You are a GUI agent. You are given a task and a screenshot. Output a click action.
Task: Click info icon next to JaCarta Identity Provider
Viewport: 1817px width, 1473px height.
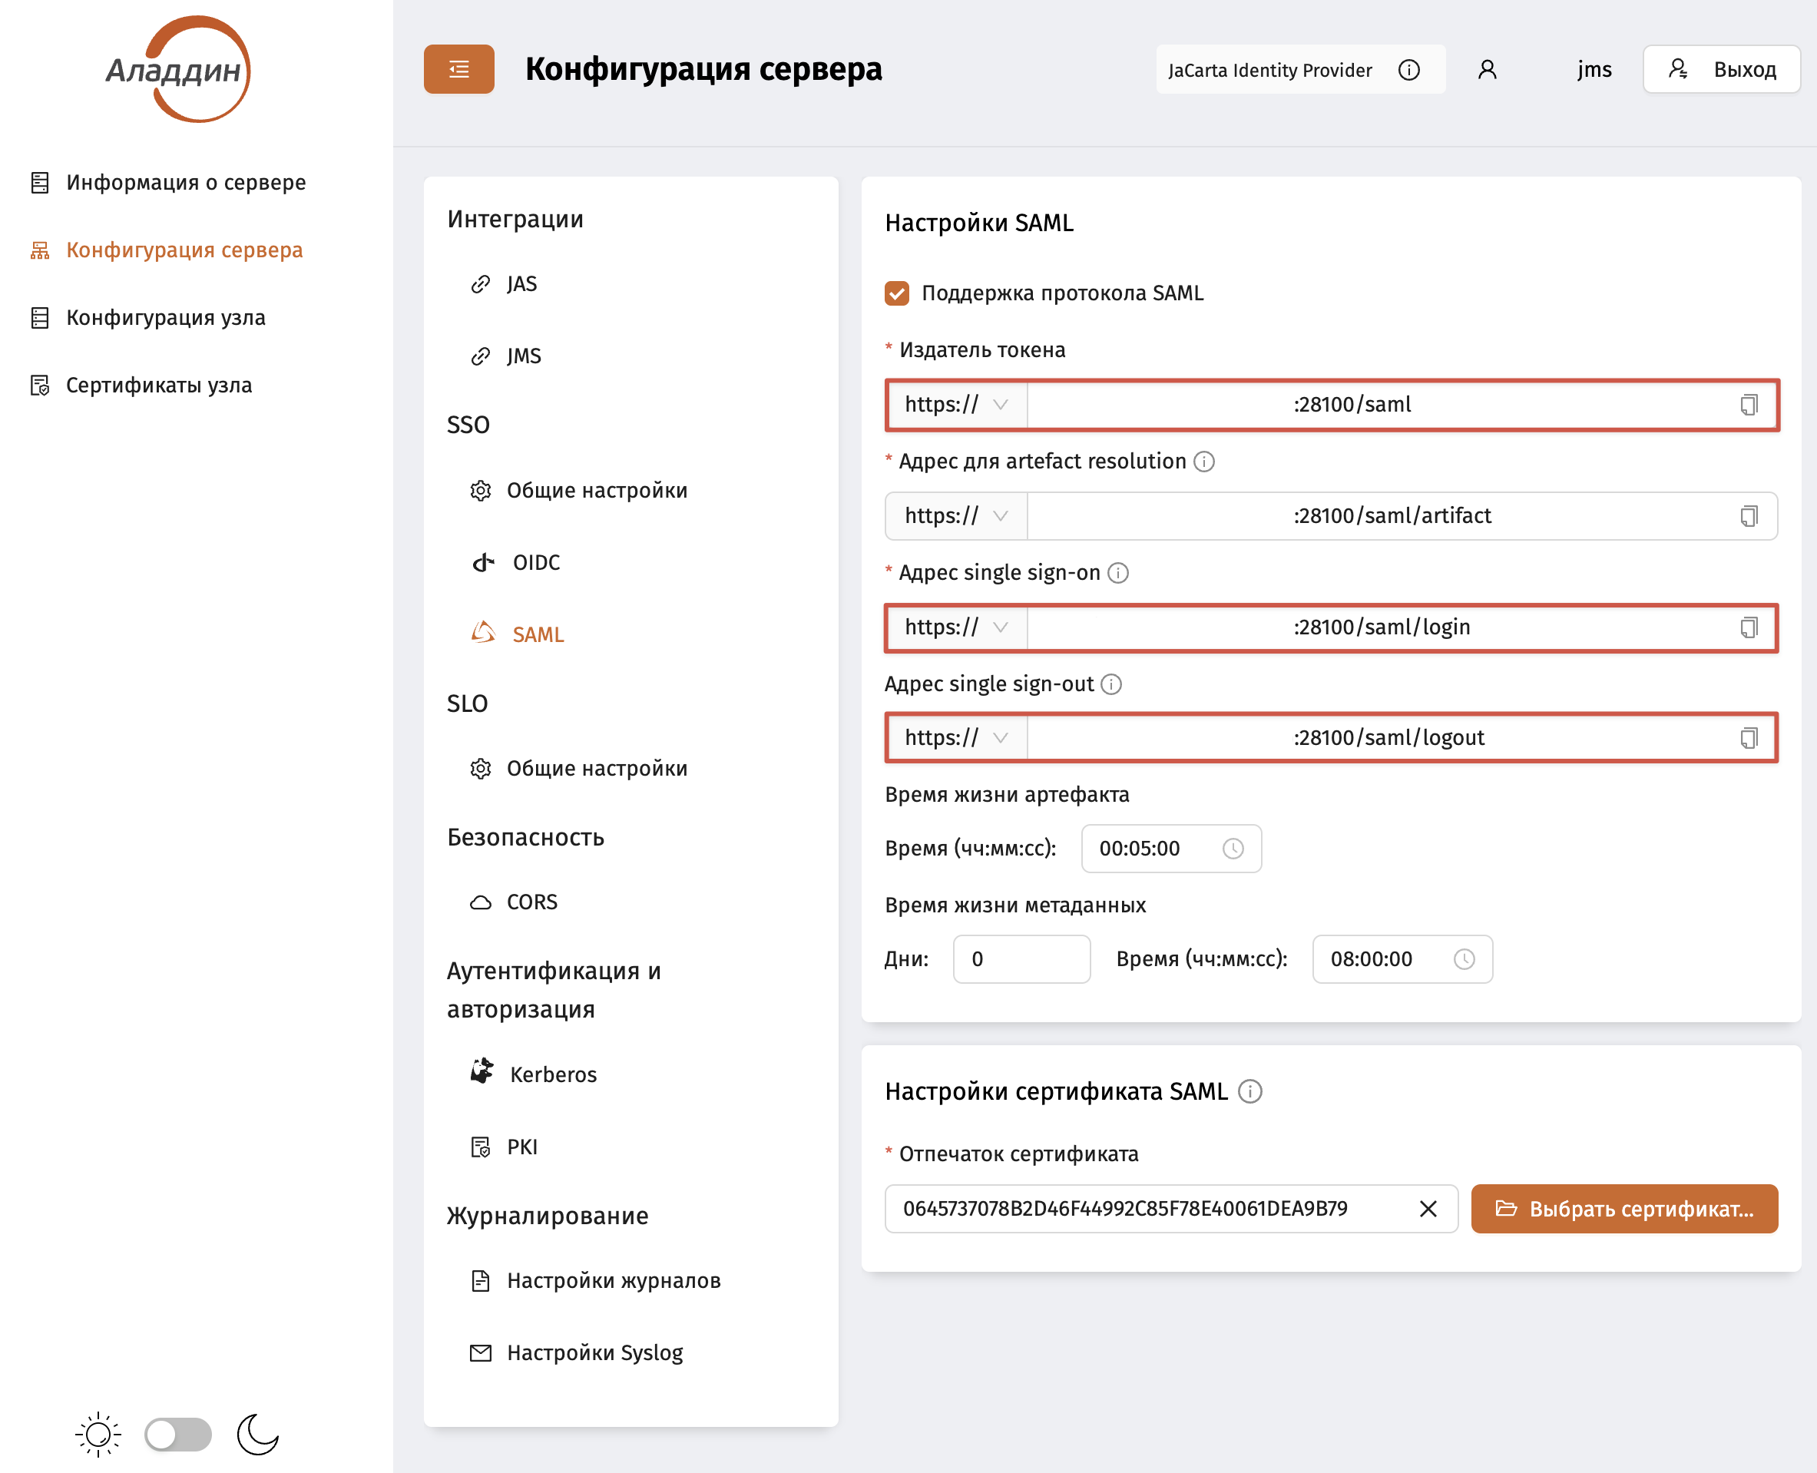pyautogui.click(x=1409, y=70)
